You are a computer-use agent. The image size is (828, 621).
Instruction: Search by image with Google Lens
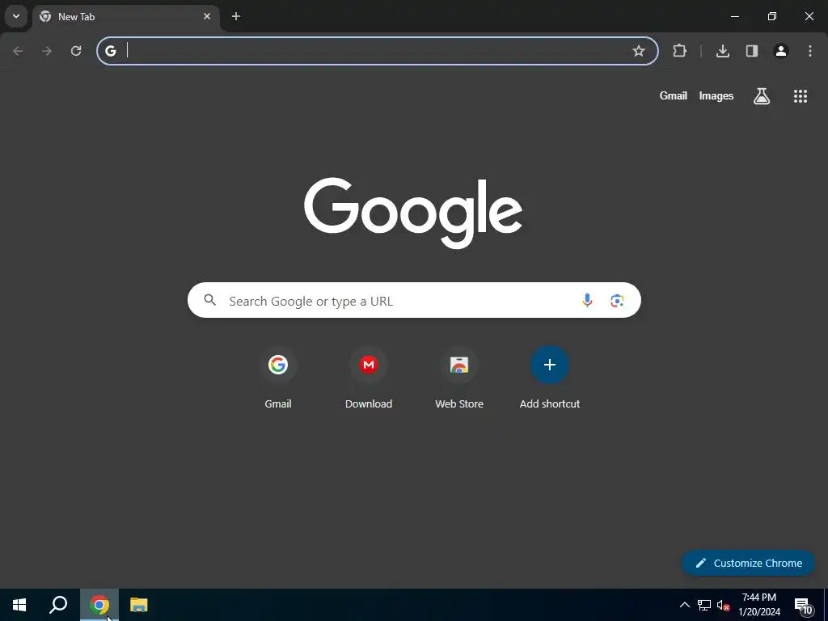[617, 301]
